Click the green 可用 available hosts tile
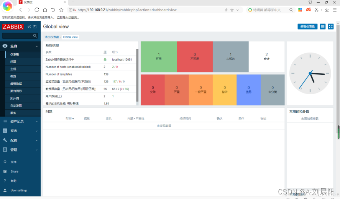The width and height of the screenshot is (340, 199). 159,57
